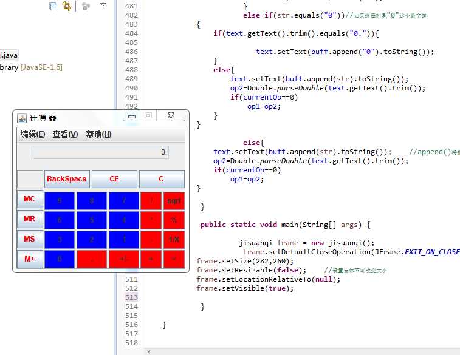Click the red sqrt button
Image resolution: width=460 pixels, height=355 pixels.
tap(174, 201)
